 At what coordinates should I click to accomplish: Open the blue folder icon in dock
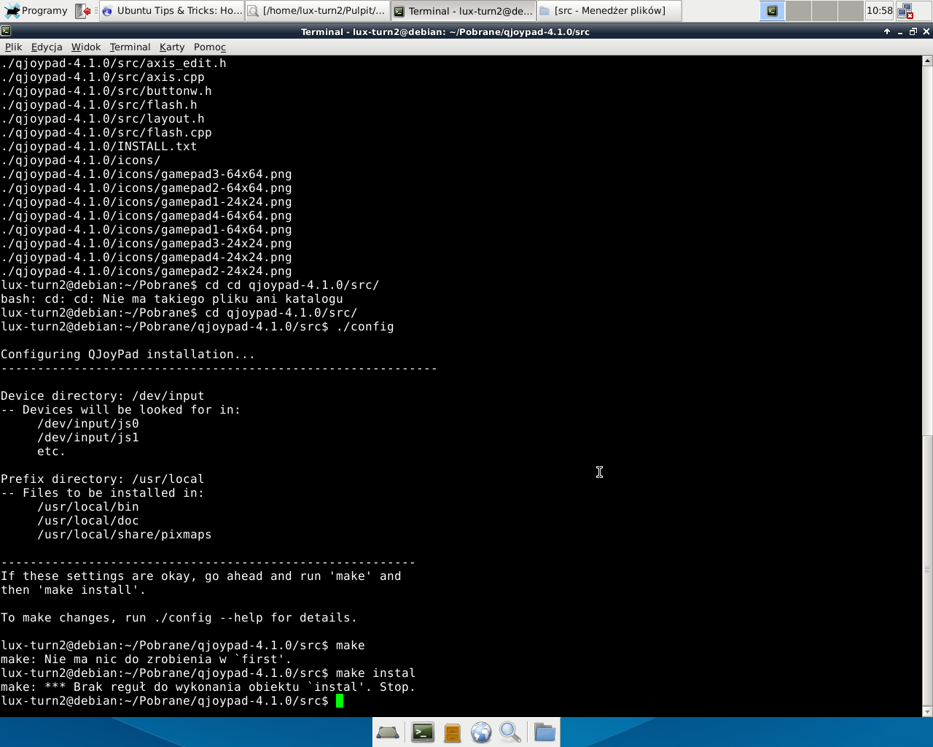click(x=544, y=732)
